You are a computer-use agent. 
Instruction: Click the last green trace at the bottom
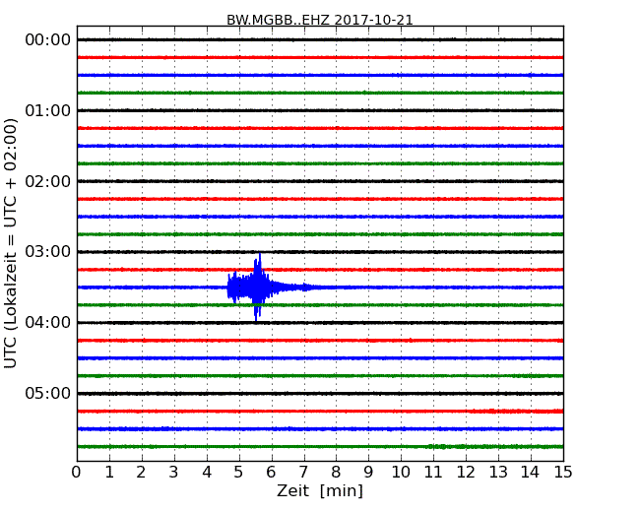point(320,447)
